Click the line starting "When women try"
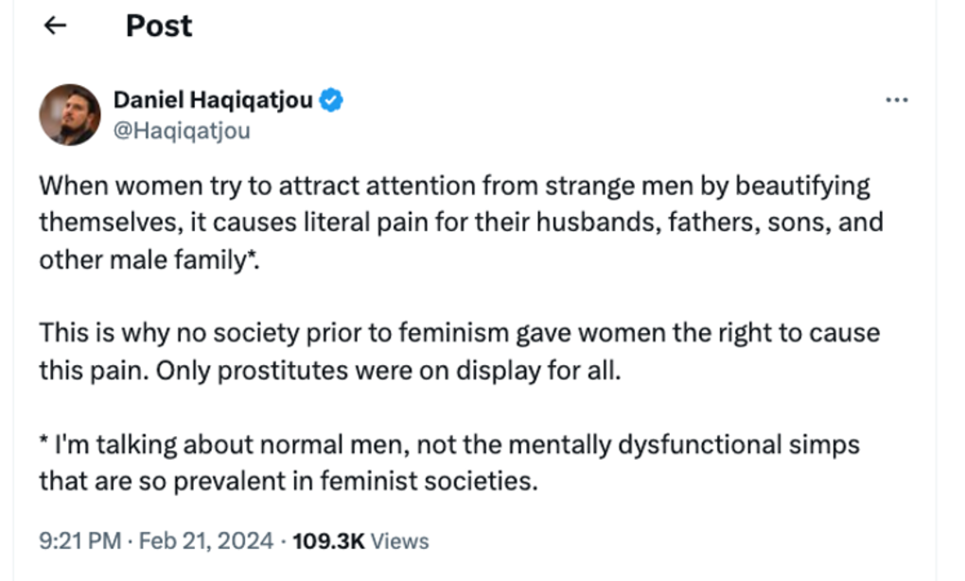This screenshot has height=581, width=965. point(454,185)
